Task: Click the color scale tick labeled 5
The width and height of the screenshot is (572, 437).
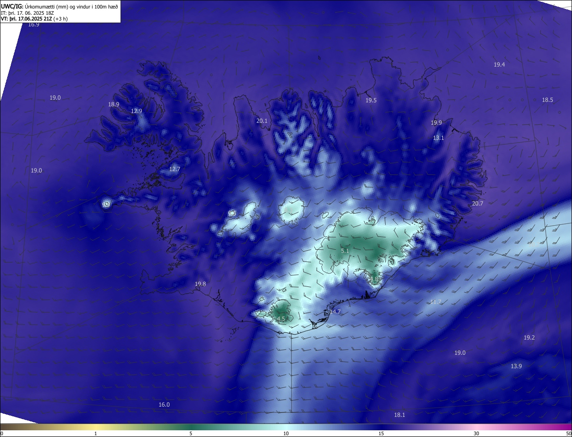Action: pyautogui.click(x=191, y=433)
